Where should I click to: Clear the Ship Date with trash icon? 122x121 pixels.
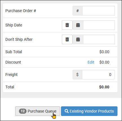[67, 25]
